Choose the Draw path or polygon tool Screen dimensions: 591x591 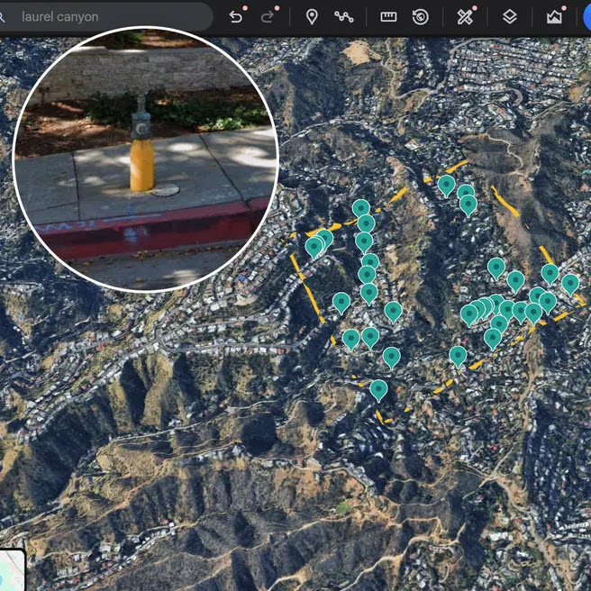coord(343,16)
